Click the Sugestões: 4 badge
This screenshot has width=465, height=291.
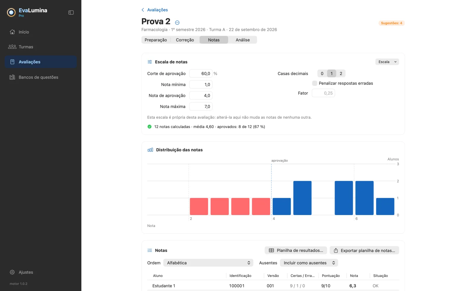tap(391, 23)
